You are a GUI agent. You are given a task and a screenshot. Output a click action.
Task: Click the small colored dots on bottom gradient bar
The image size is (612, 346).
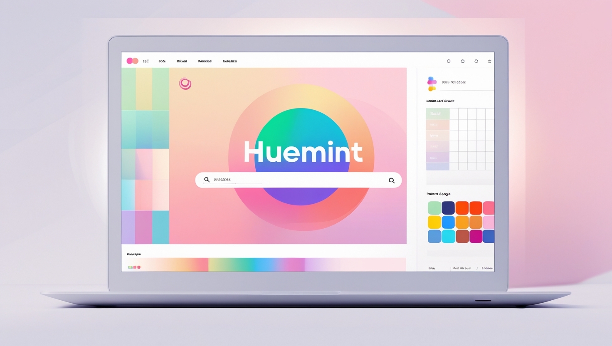(134, 267)
